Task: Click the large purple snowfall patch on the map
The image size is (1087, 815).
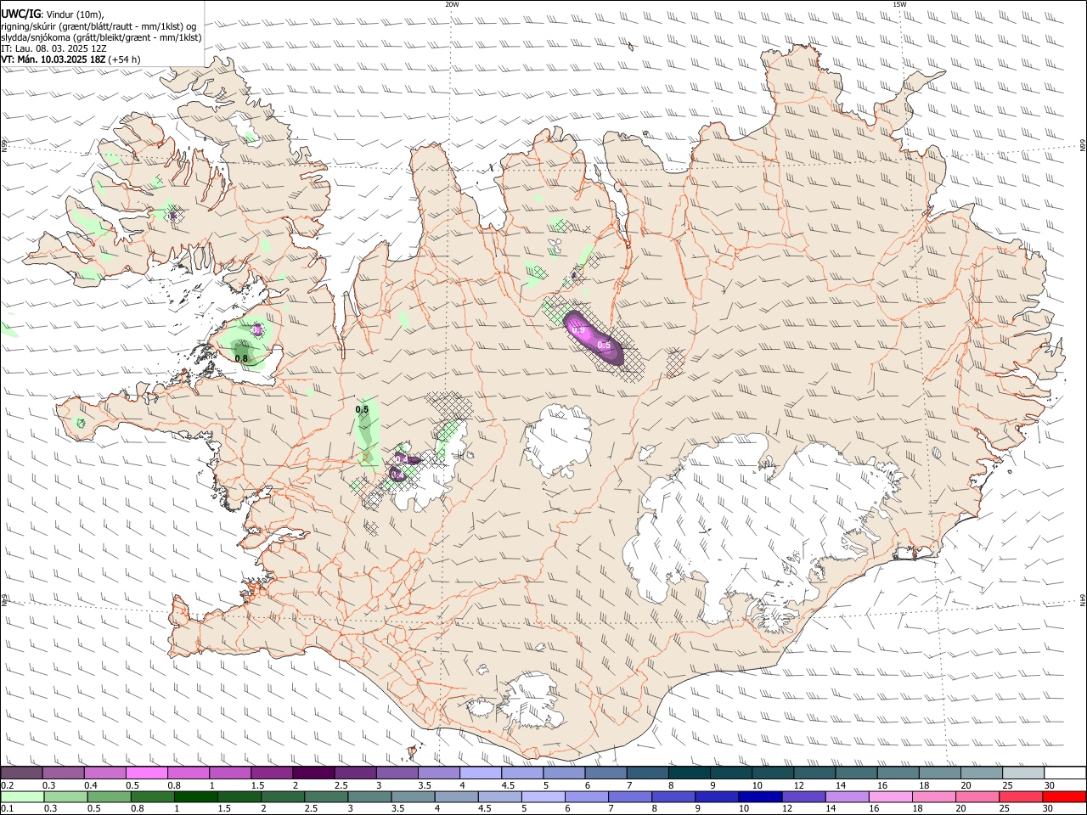Action: (594, 338)
